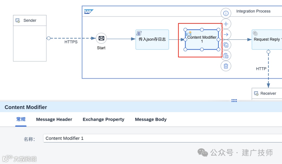This screenshot has width=282, height=164.
Task: Click the panel splitter grip dots
Action: pos(234,100)
